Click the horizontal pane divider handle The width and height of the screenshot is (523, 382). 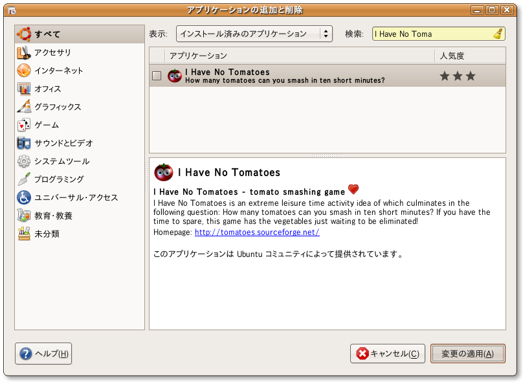[x=328, y=155]
